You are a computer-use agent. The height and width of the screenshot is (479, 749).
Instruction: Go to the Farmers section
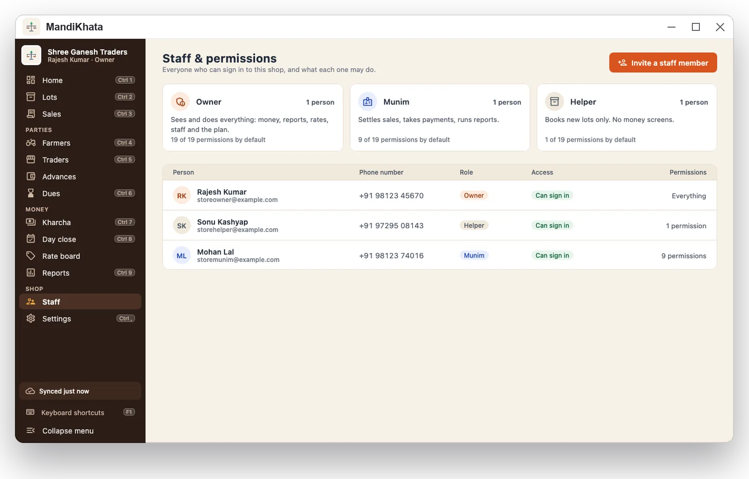(80, 143)
